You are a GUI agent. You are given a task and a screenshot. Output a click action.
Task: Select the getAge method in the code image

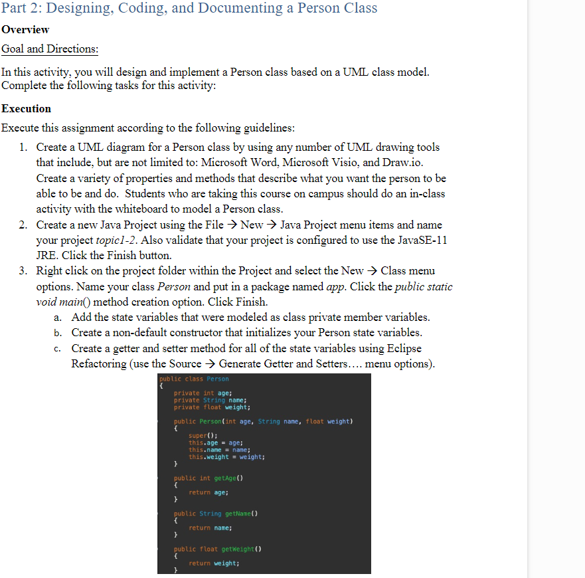tap(210, 478)
